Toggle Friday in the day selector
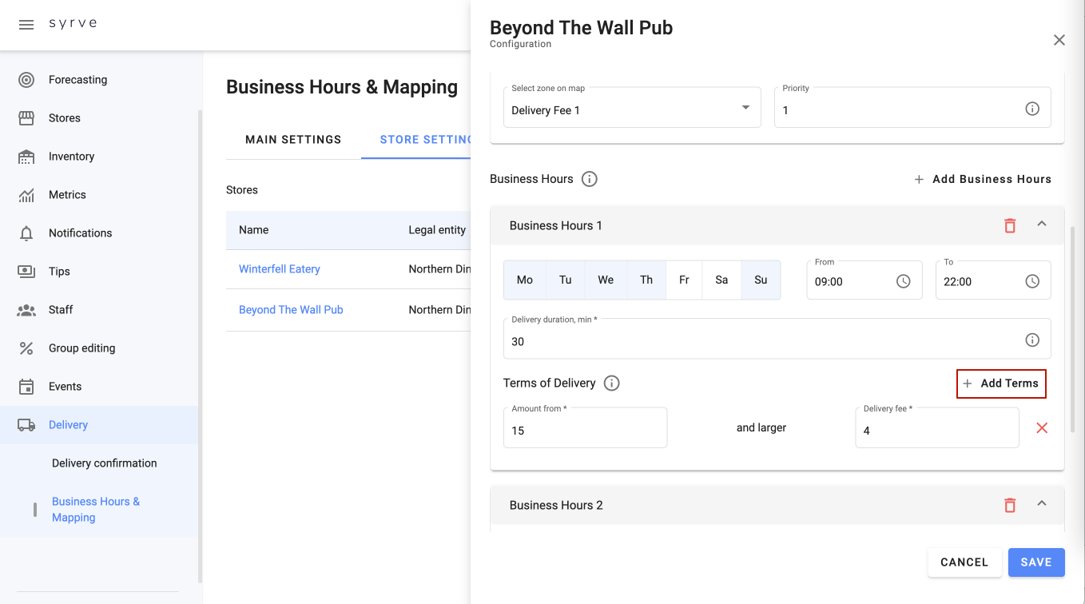Screen dimensions: 1085x604 (684, 280)
